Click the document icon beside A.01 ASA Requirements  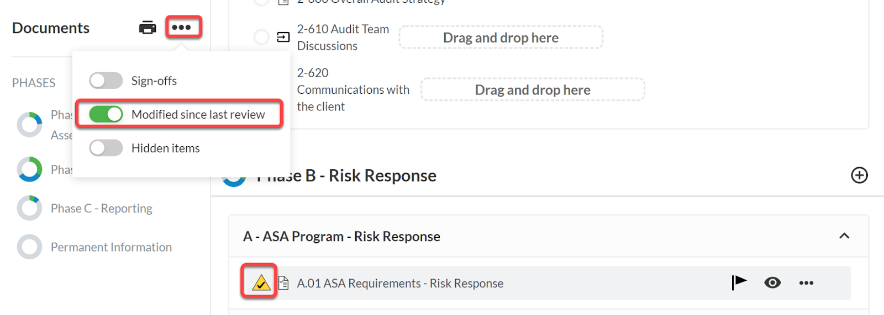[283, 283]
